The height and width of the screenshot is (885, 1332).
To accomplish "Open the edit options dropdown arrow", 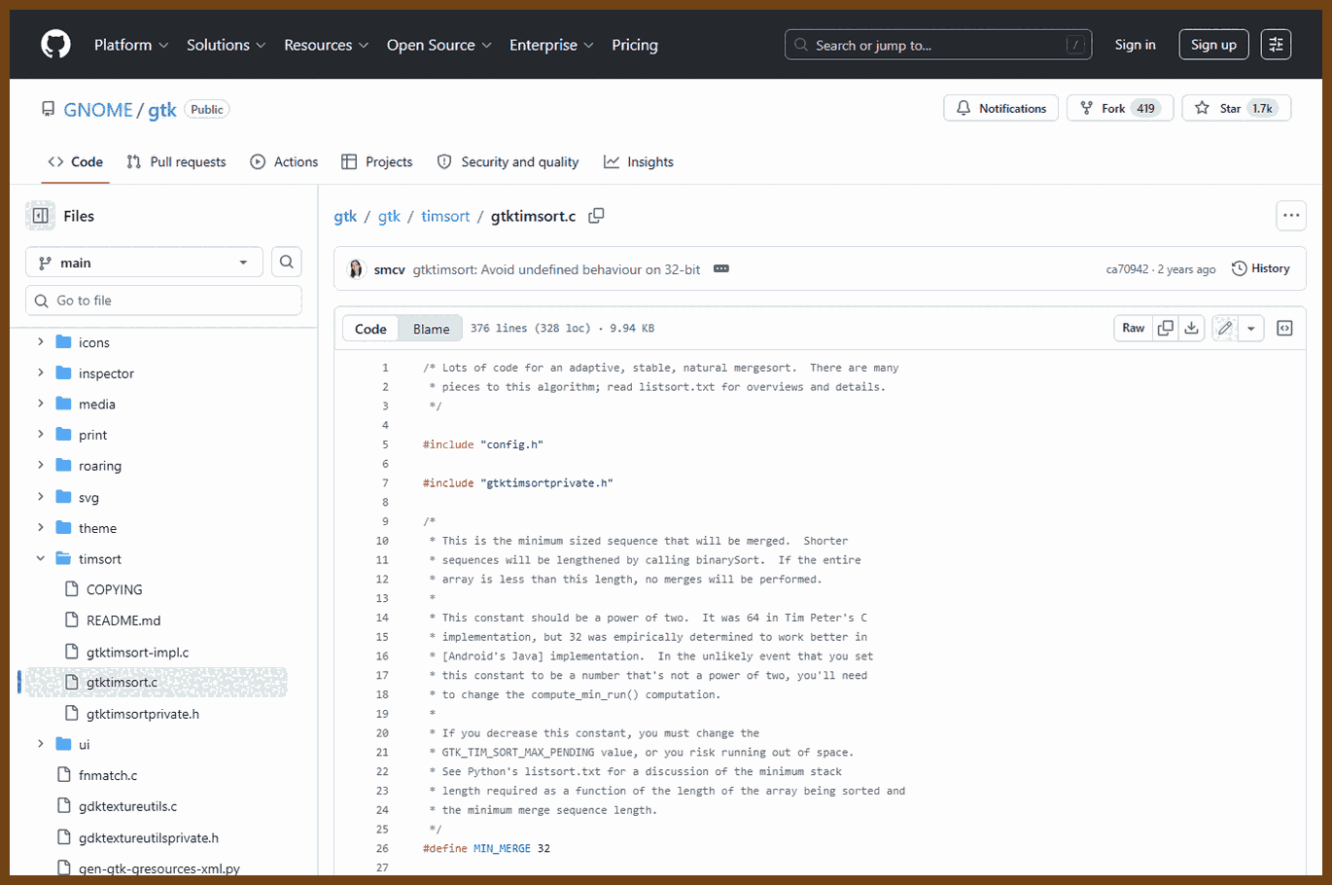I will coord(1250,329).
